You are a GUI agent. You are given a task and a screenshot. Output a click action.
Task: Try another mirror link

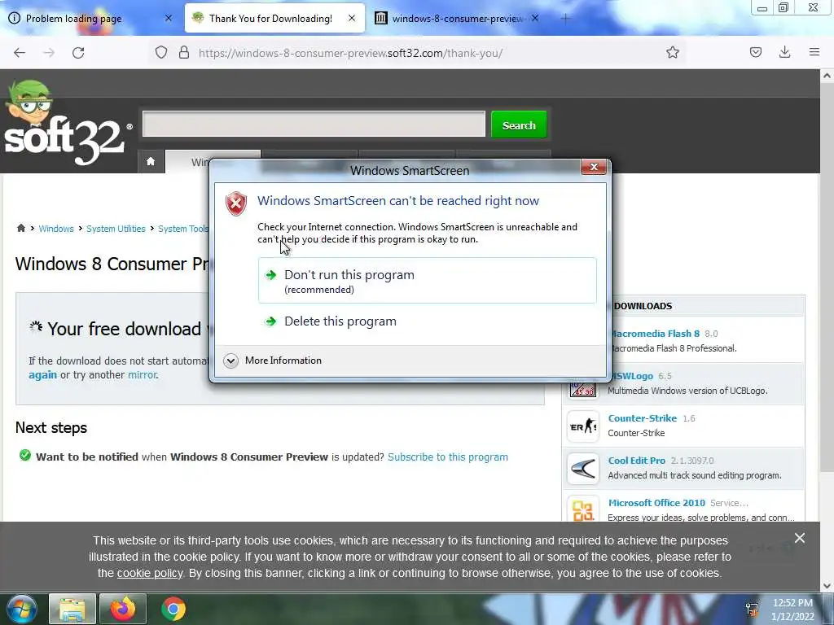pos(142,374)
